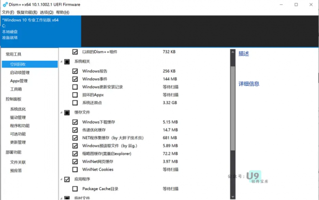Uncheck the NET程序集缓存 checkbox
This screenshot has height=200, width=319.
[x=75, y=138]
